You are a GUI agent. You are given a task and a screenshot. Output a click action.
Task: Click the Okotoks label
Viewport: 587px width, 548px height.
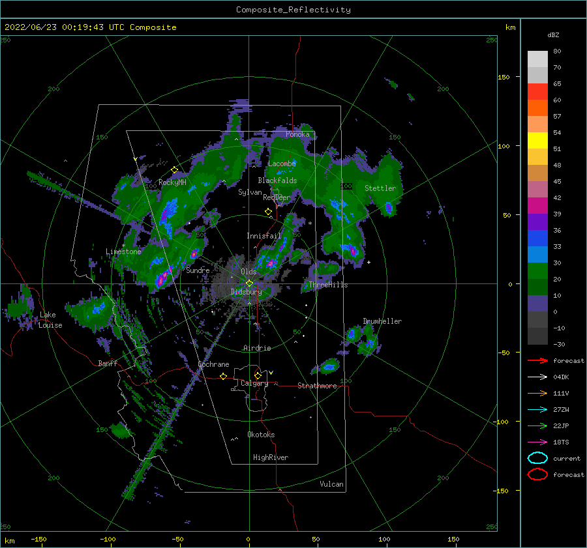261,435
